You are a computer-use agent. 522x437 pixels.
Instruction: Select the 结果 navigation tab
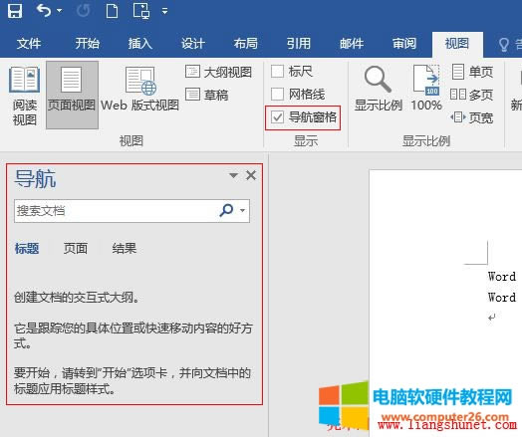(125, 249)
